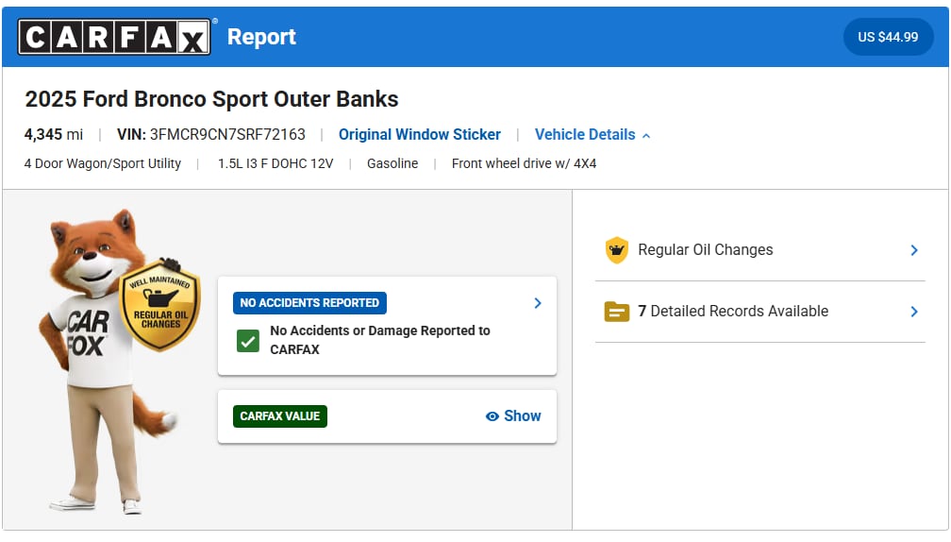Click the Gasoline fuel type text
This screenshot has height=542, width=951.
(x=392, y=163)
